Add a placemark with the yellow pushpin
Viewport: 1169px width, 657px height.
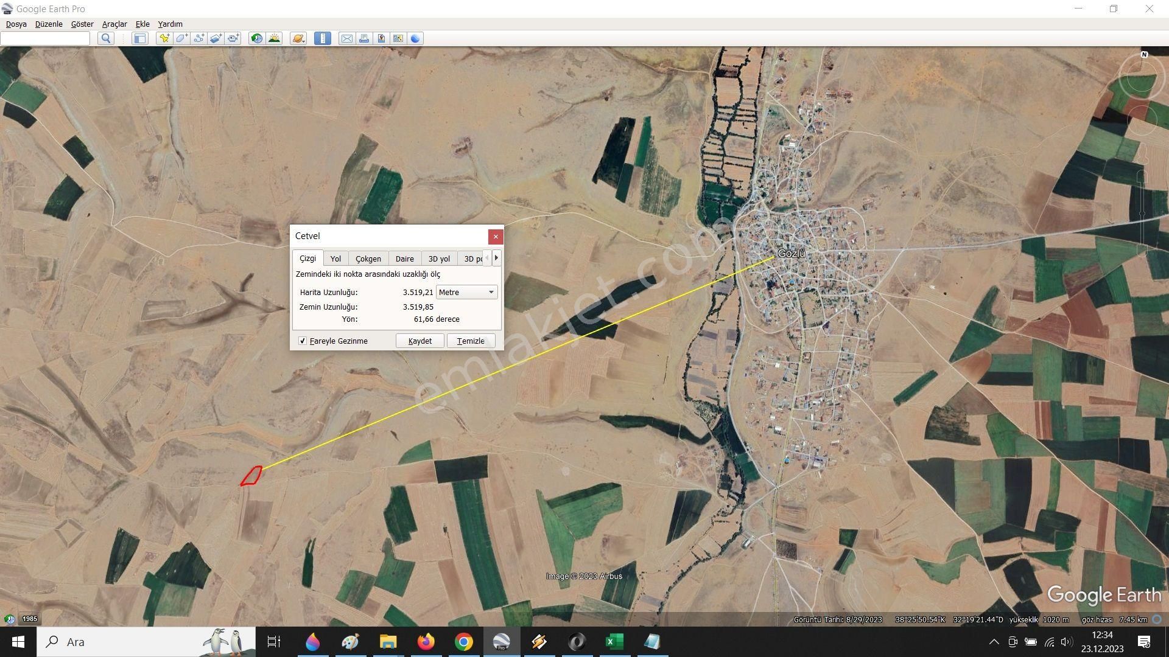(x=164, y=38)
